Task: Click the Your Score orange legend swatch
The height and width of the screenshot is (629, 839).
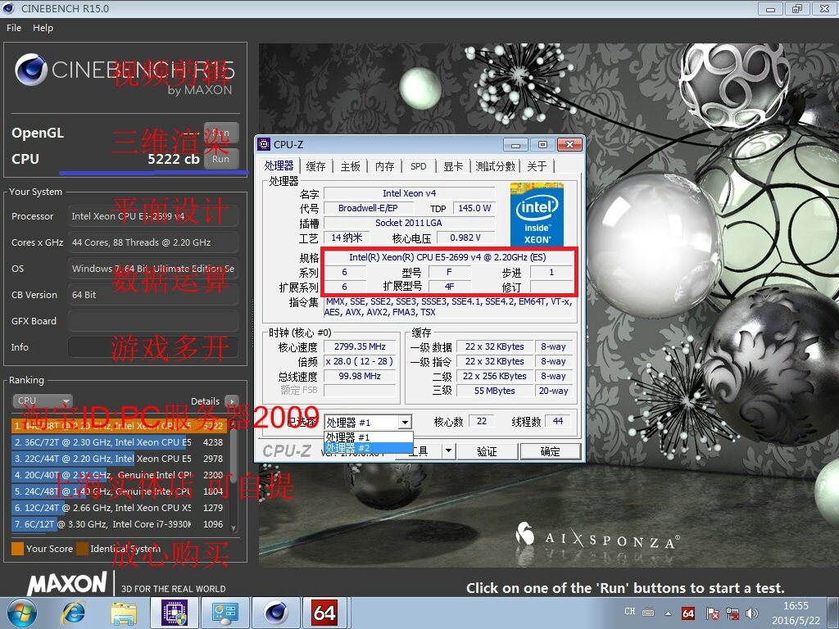Action: 18,549
